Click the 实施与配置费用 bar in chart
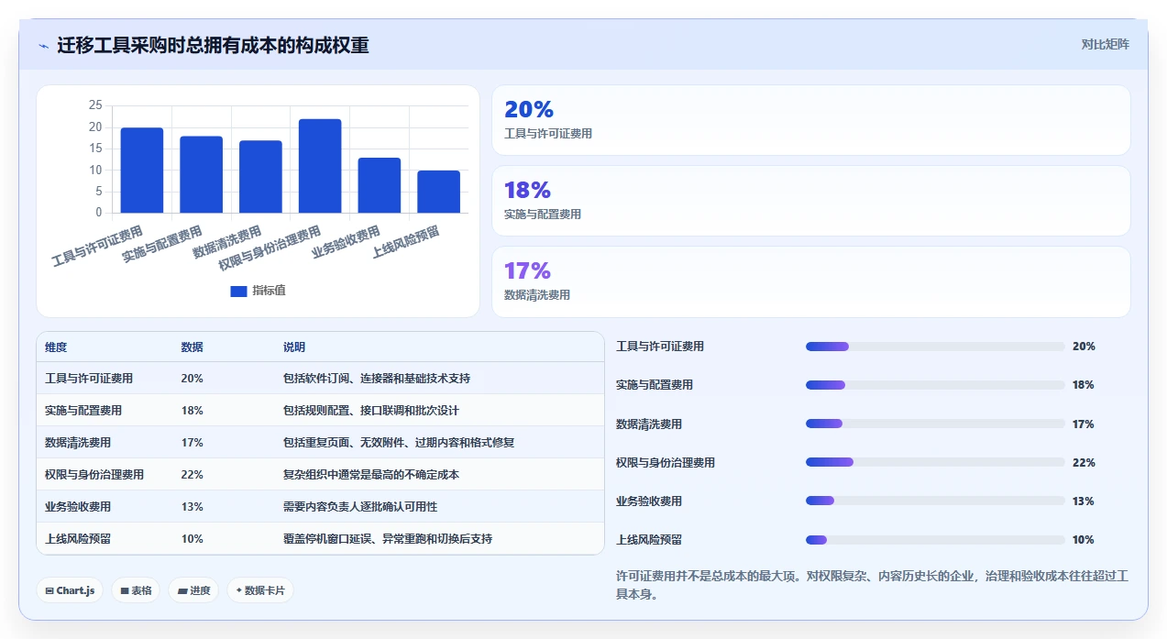The image size is (1167, 639). [x=201, y=175]
